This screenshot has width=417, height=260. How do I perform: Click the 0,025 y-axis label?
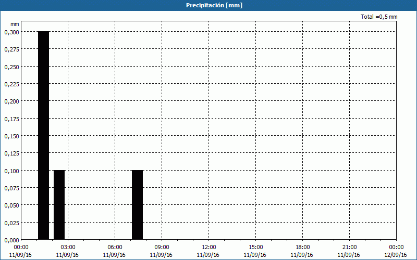(11, 223)
